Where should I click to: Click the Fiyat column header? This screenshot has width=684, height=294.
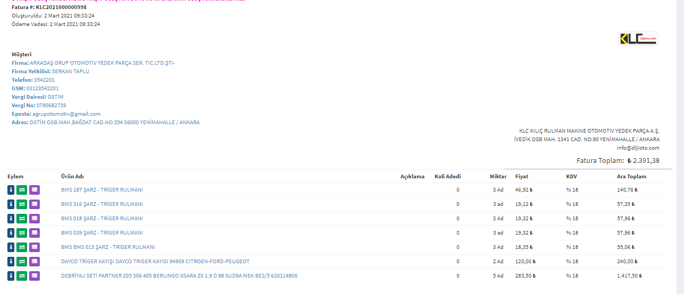click(522, 177)
